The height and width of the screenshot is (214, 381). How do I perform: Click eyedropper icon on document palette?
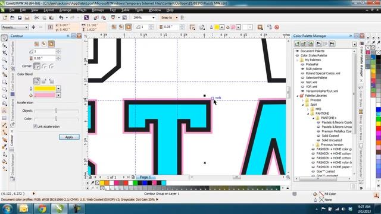(x=92, y=182)
